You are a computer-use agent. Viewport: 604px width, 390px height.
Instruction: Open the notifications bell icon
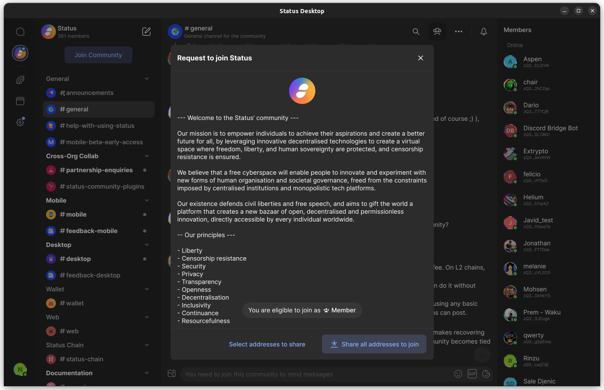[x=484, y=32]
